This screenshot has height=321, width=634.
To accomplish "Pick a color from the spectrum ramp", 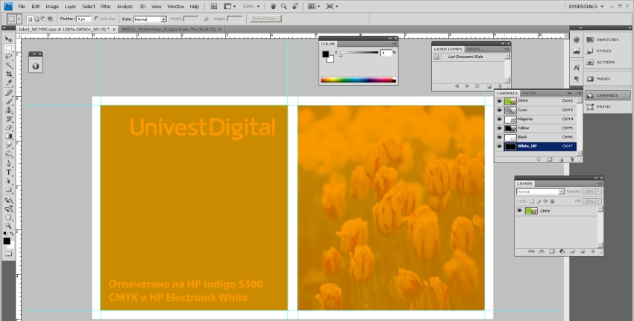I will pyautogui.click(x=358, y=80).
